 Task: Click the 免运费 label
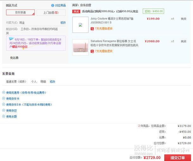coord(14,58)
